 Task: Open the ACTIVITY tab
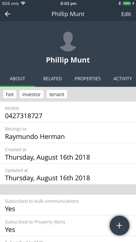point(122,78)
